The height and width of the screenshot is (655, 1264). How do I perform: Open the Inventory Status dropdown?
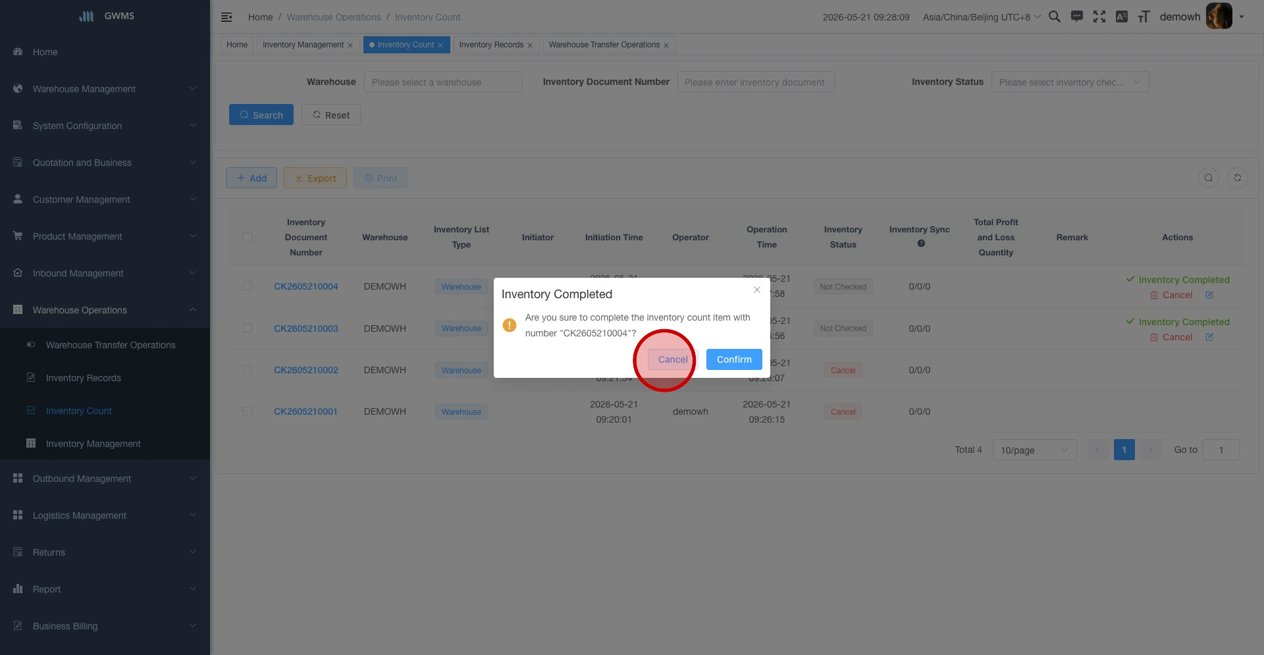1070,82
